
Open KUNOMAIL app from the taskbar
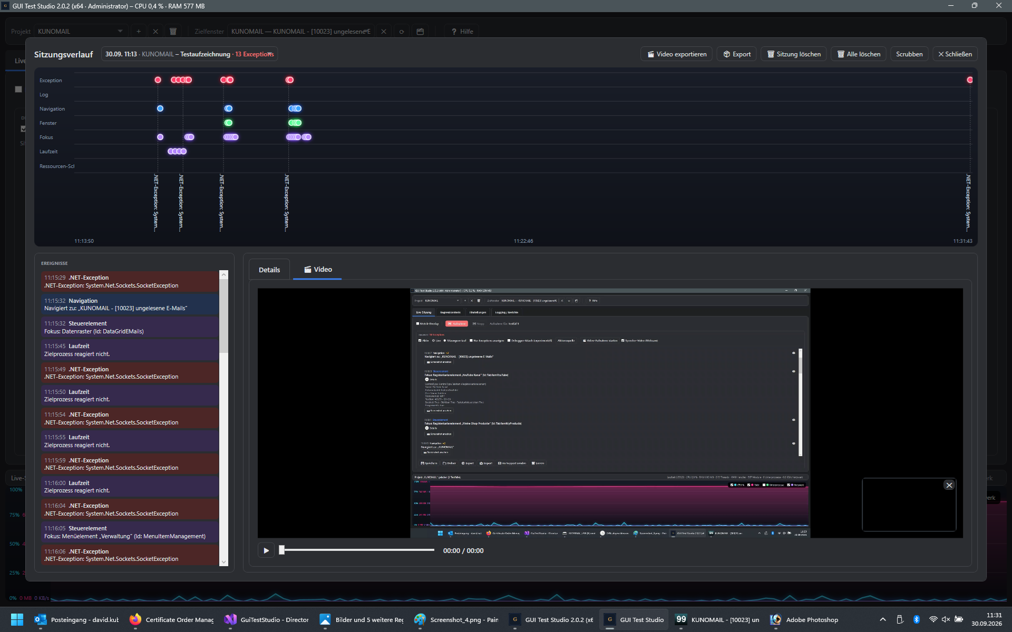(718, 620)
